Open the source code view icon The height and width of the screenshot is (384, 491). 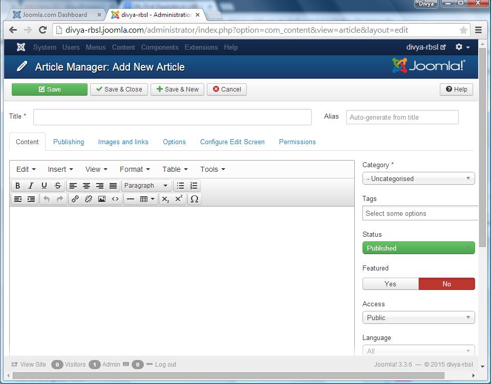(x=115, y=199)
